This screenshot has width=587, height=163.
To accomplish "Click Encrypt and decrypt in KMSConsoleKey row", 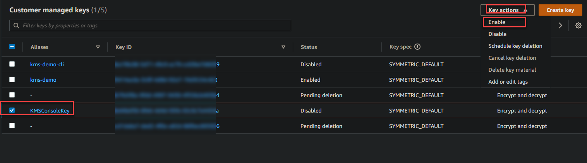I will [522, 111].
